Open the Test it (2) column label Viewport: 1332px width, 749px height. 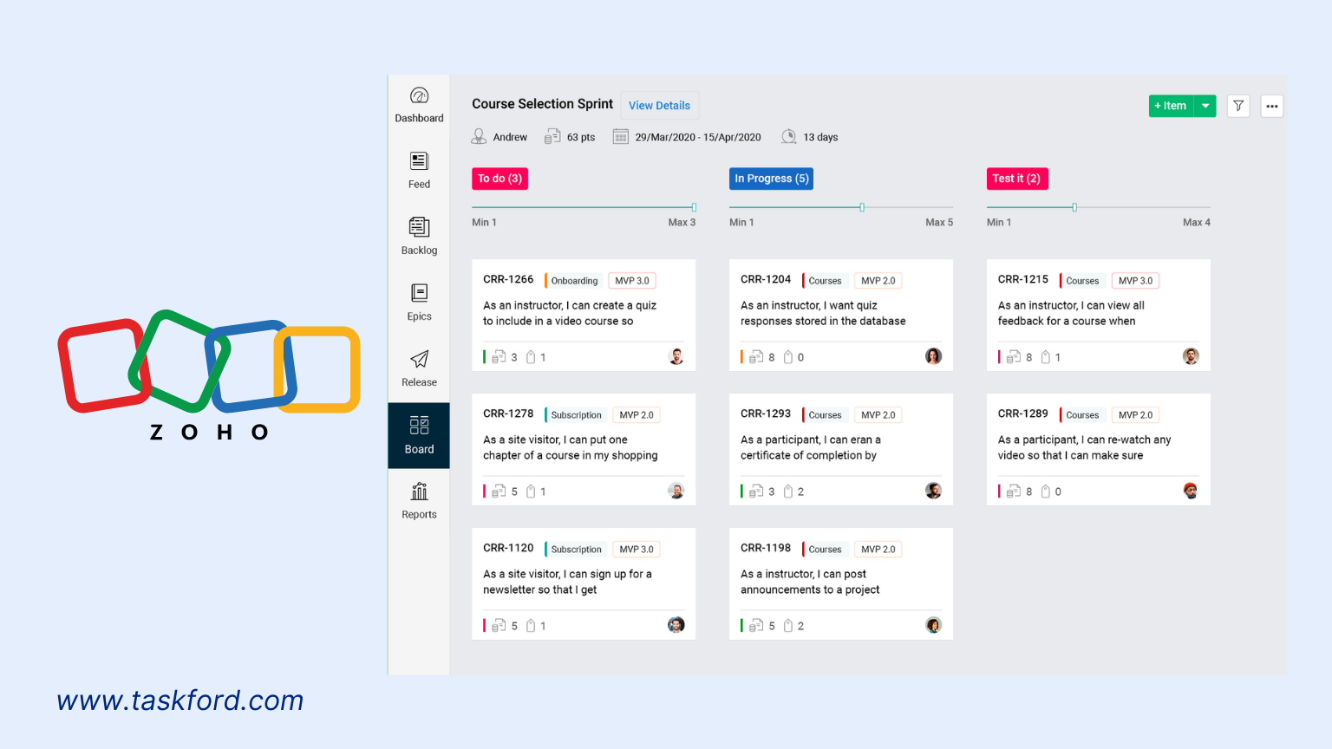(1016, 178)
